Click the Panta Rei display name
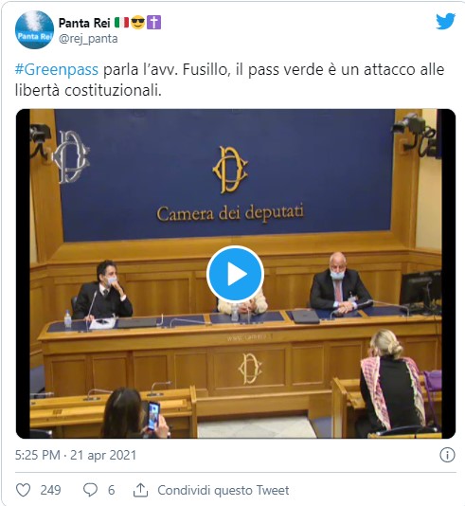This screenshot has height=506, width=465. pos(84,23)
